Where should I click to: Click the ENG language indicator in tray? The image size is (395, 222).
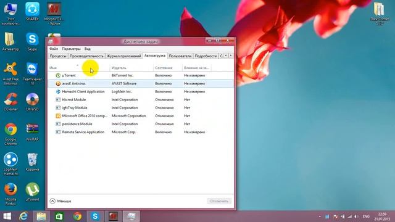click(x=366, y=216)
